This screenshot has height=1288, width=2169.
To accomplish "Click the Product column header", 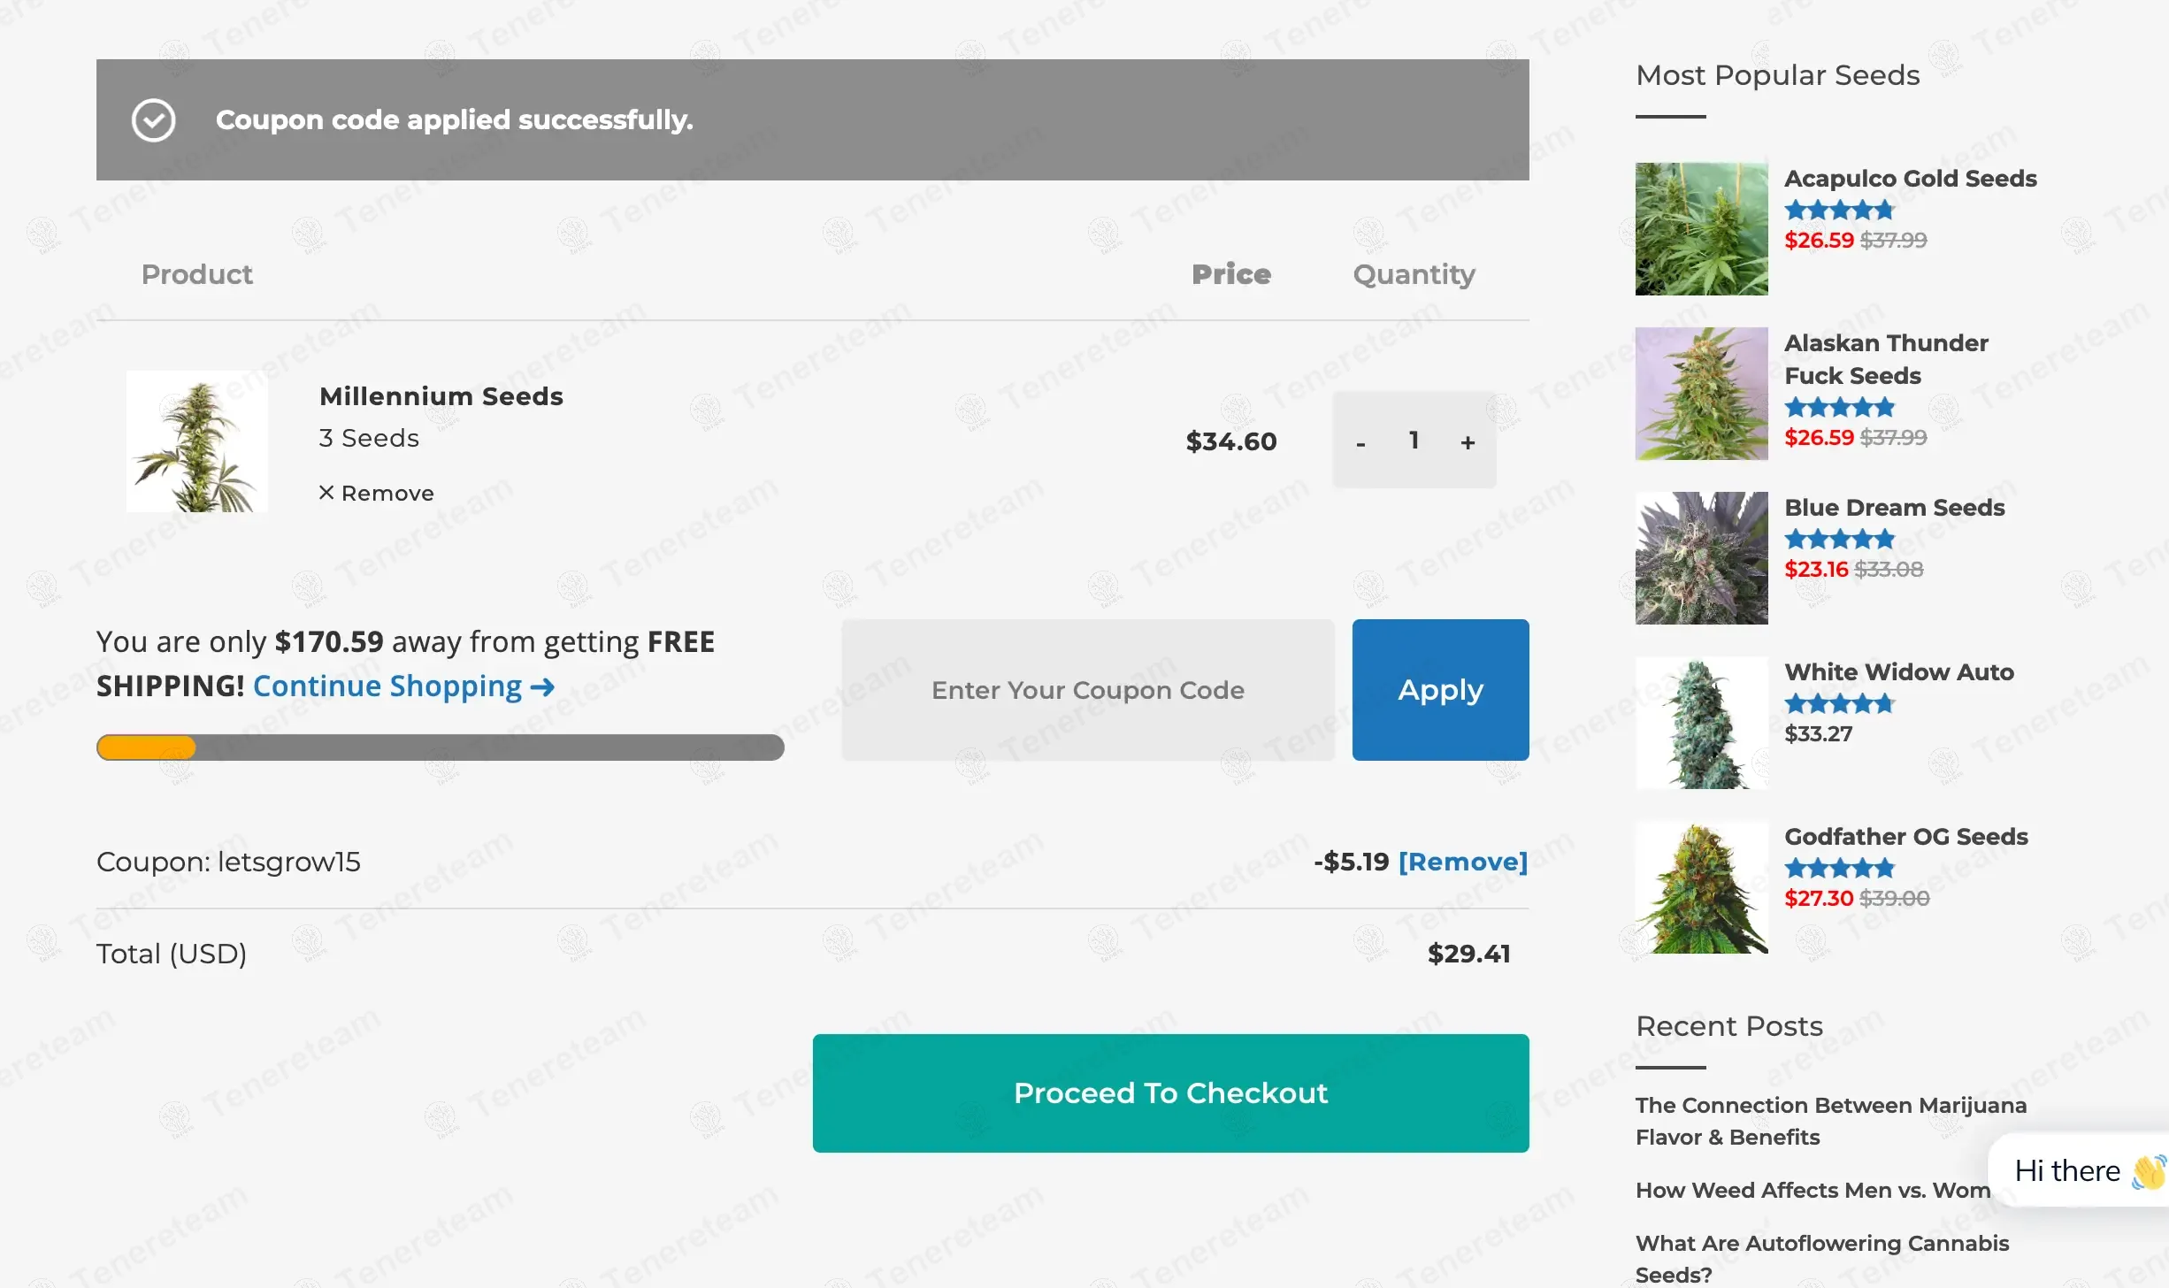I will [x=197, y=274].
